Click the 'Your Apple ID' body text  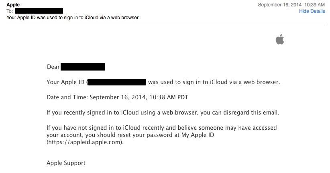click(65, 82)
